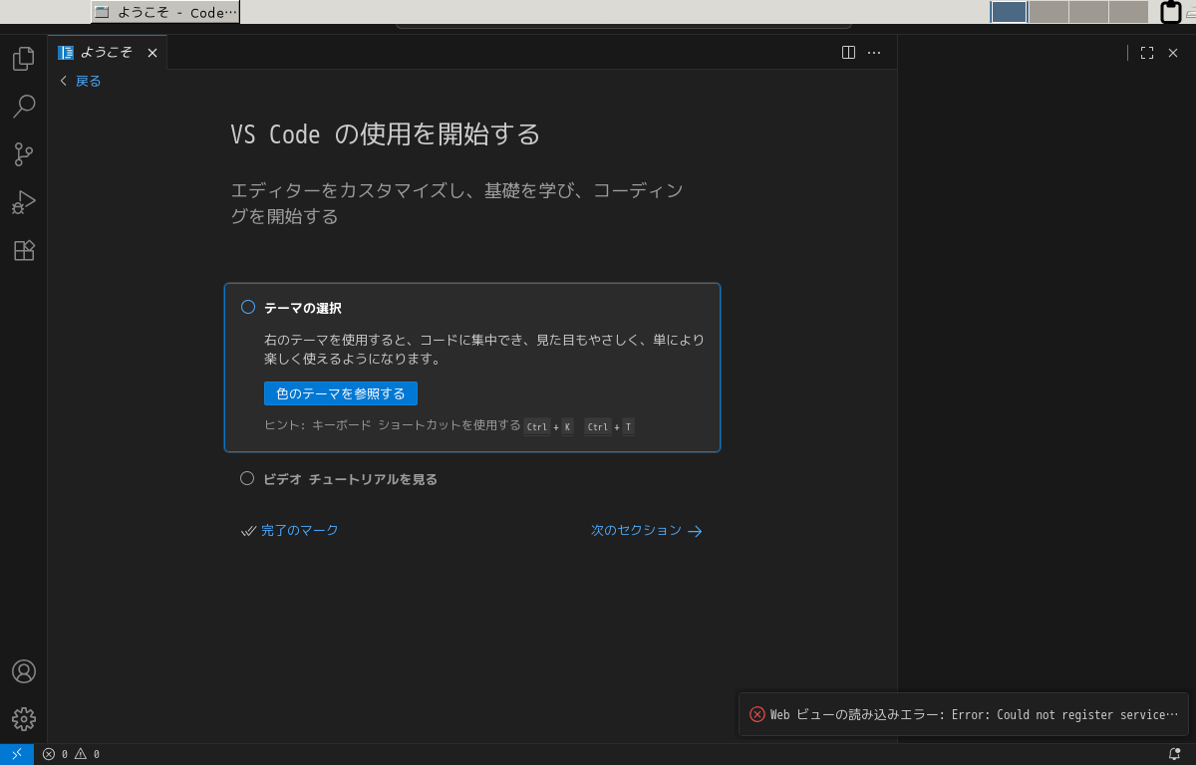This screenshot has height=765, width=1196.
Task: Open the Run and Debug view
Action: [24, 202]
